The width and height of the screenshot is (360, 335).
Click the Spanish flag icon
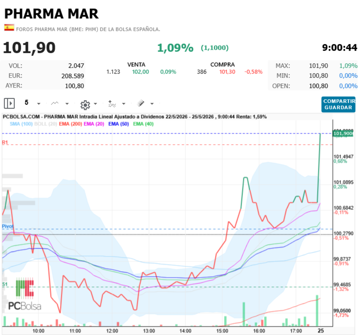coord(9,28)
